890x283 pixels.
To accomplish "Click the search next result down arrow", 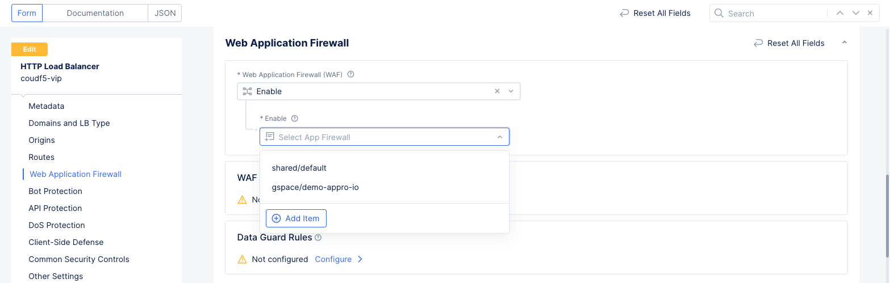I will (855, 13).
